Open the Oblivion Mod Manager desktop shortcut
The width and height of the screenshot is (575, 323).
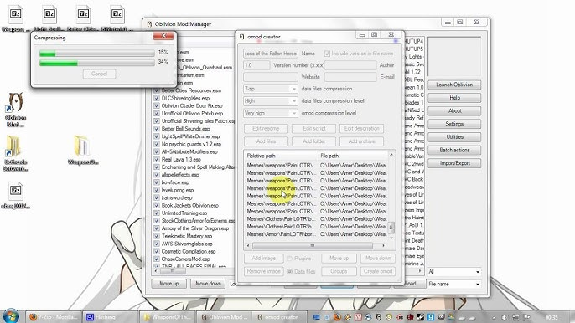point(15,109)
